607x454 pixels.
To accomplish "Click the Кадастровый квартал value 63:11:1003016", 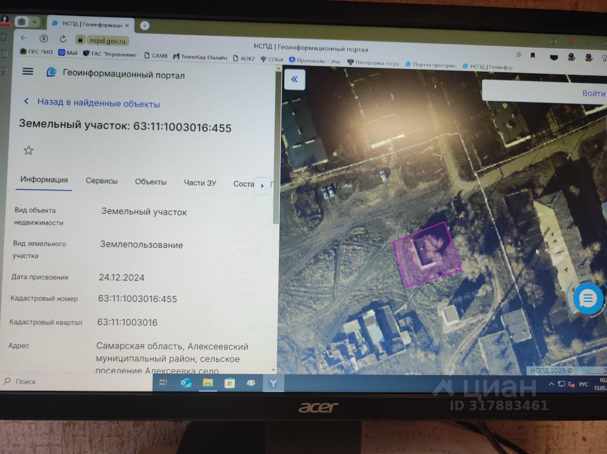I will pos(127,322).
